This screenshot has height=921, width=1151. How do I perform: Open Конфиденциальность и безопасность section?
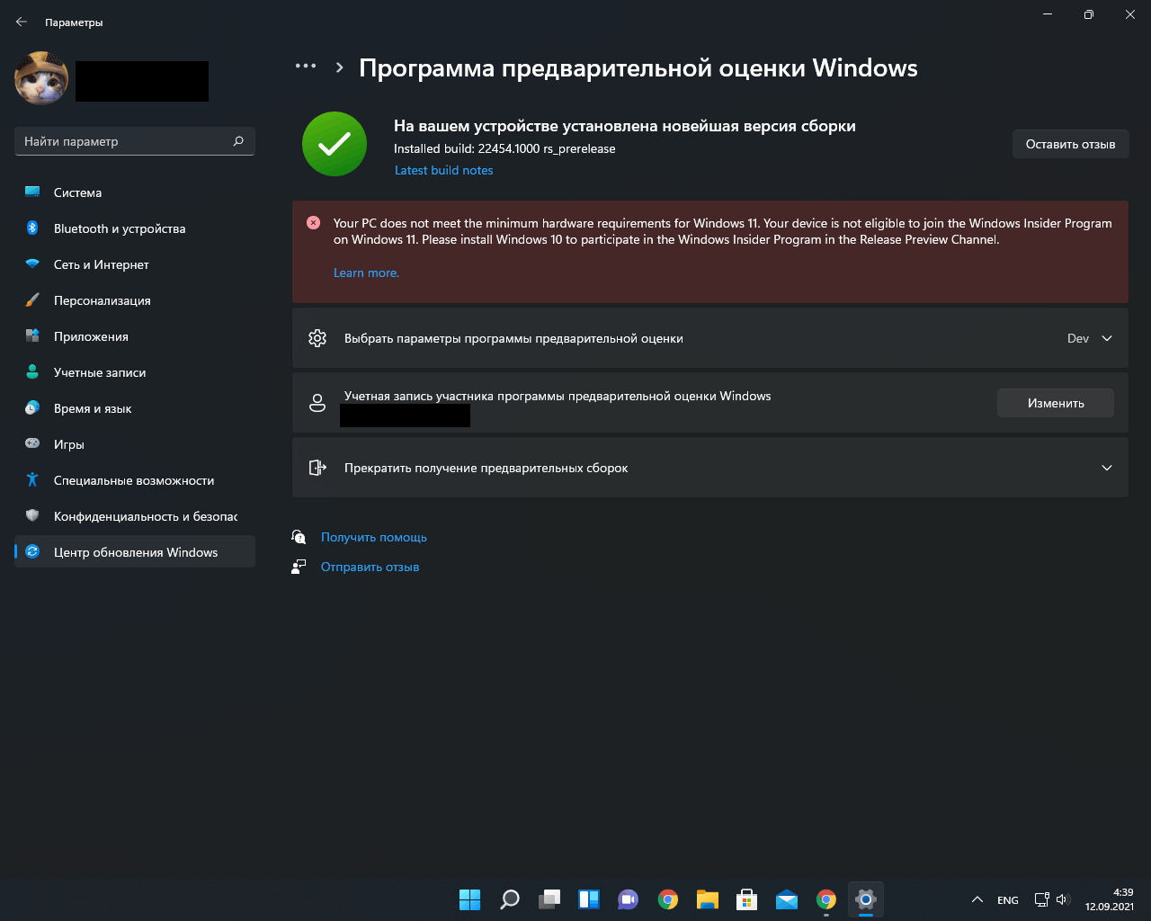[x=135, y=516]
